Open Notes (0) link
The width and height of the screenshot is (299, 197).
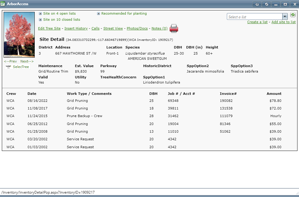160,28
